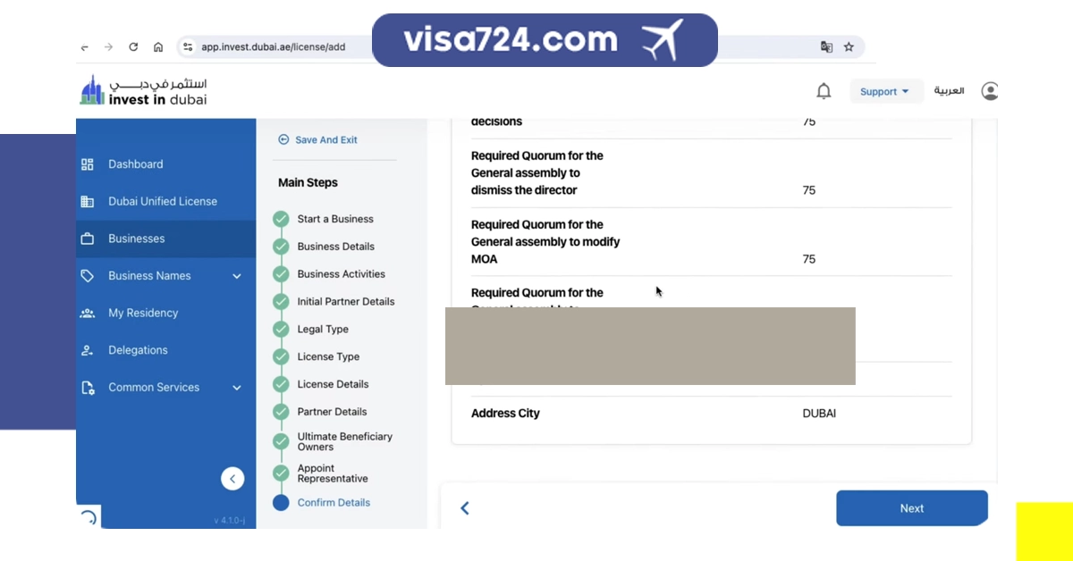Open Dashboard in the sidebar
This screenshot has width=1073, height=561.
pyautogui.click(x=136, y=164)
